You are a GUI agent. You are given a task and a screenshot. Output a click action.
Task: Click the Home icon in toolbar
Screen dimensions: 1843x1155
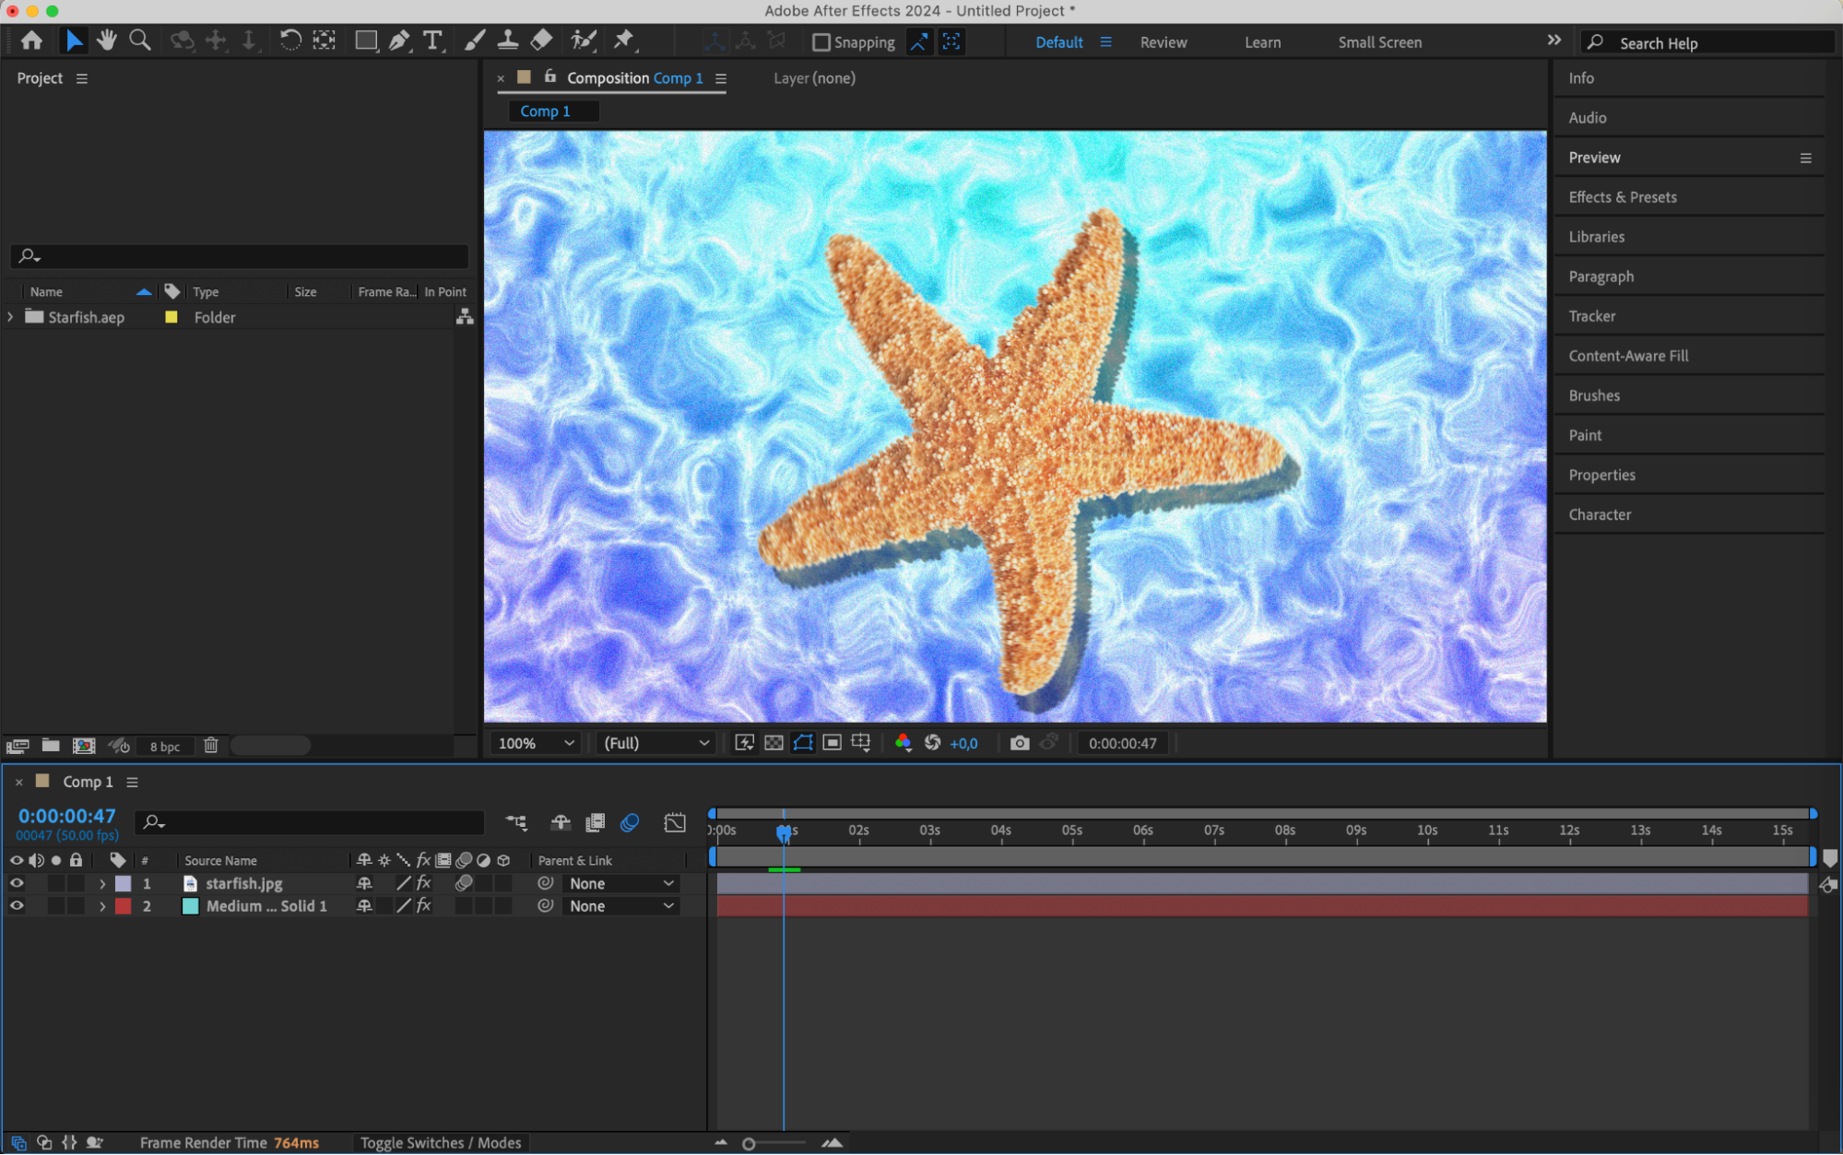tap(31, 41)
